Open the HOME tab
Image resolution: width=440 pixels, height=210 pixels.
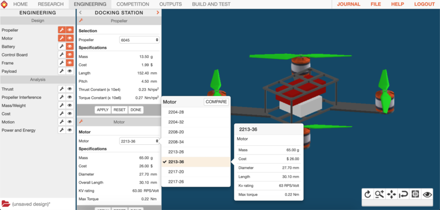coord(20,4)
